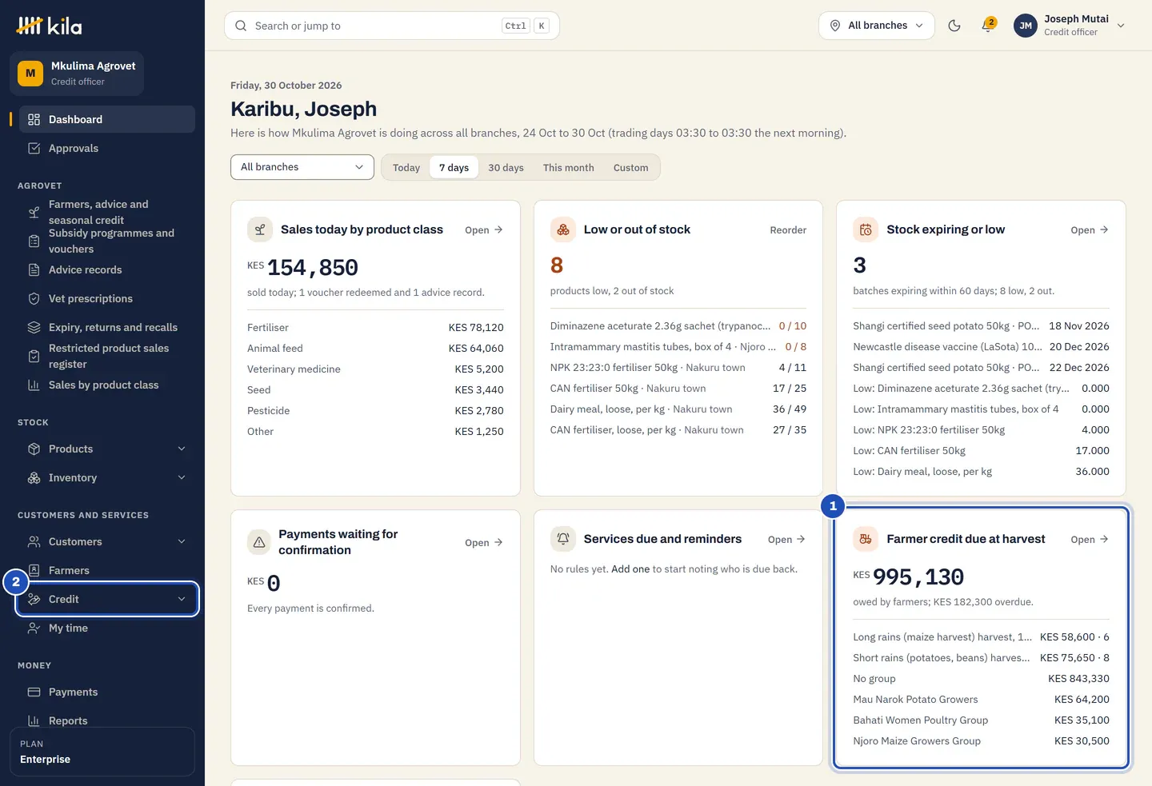Focus the Search or jump to field
The width and height of the screenshot is (1152, 786).
tap(392, 26)
